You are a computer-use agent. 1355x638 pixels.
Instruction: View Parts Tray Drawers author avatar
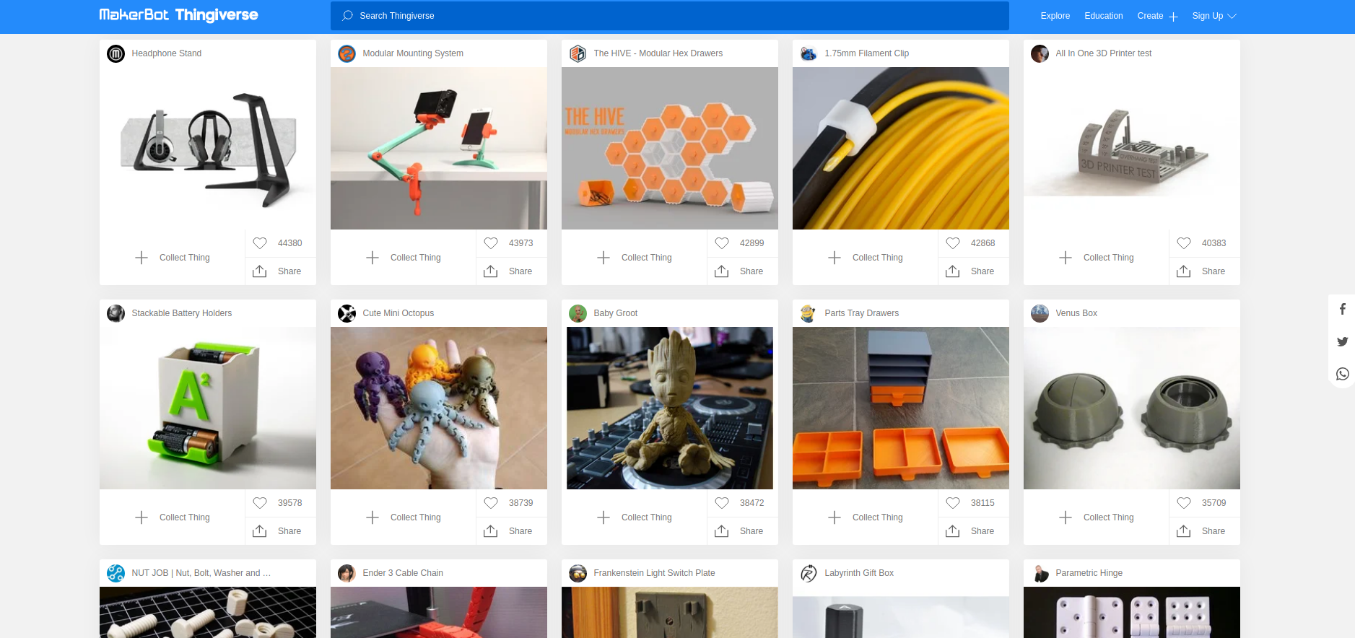pos(809,313)
